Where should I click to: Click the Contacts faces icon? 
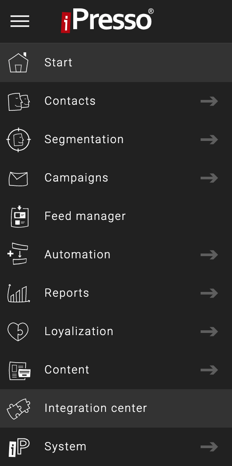19,101
